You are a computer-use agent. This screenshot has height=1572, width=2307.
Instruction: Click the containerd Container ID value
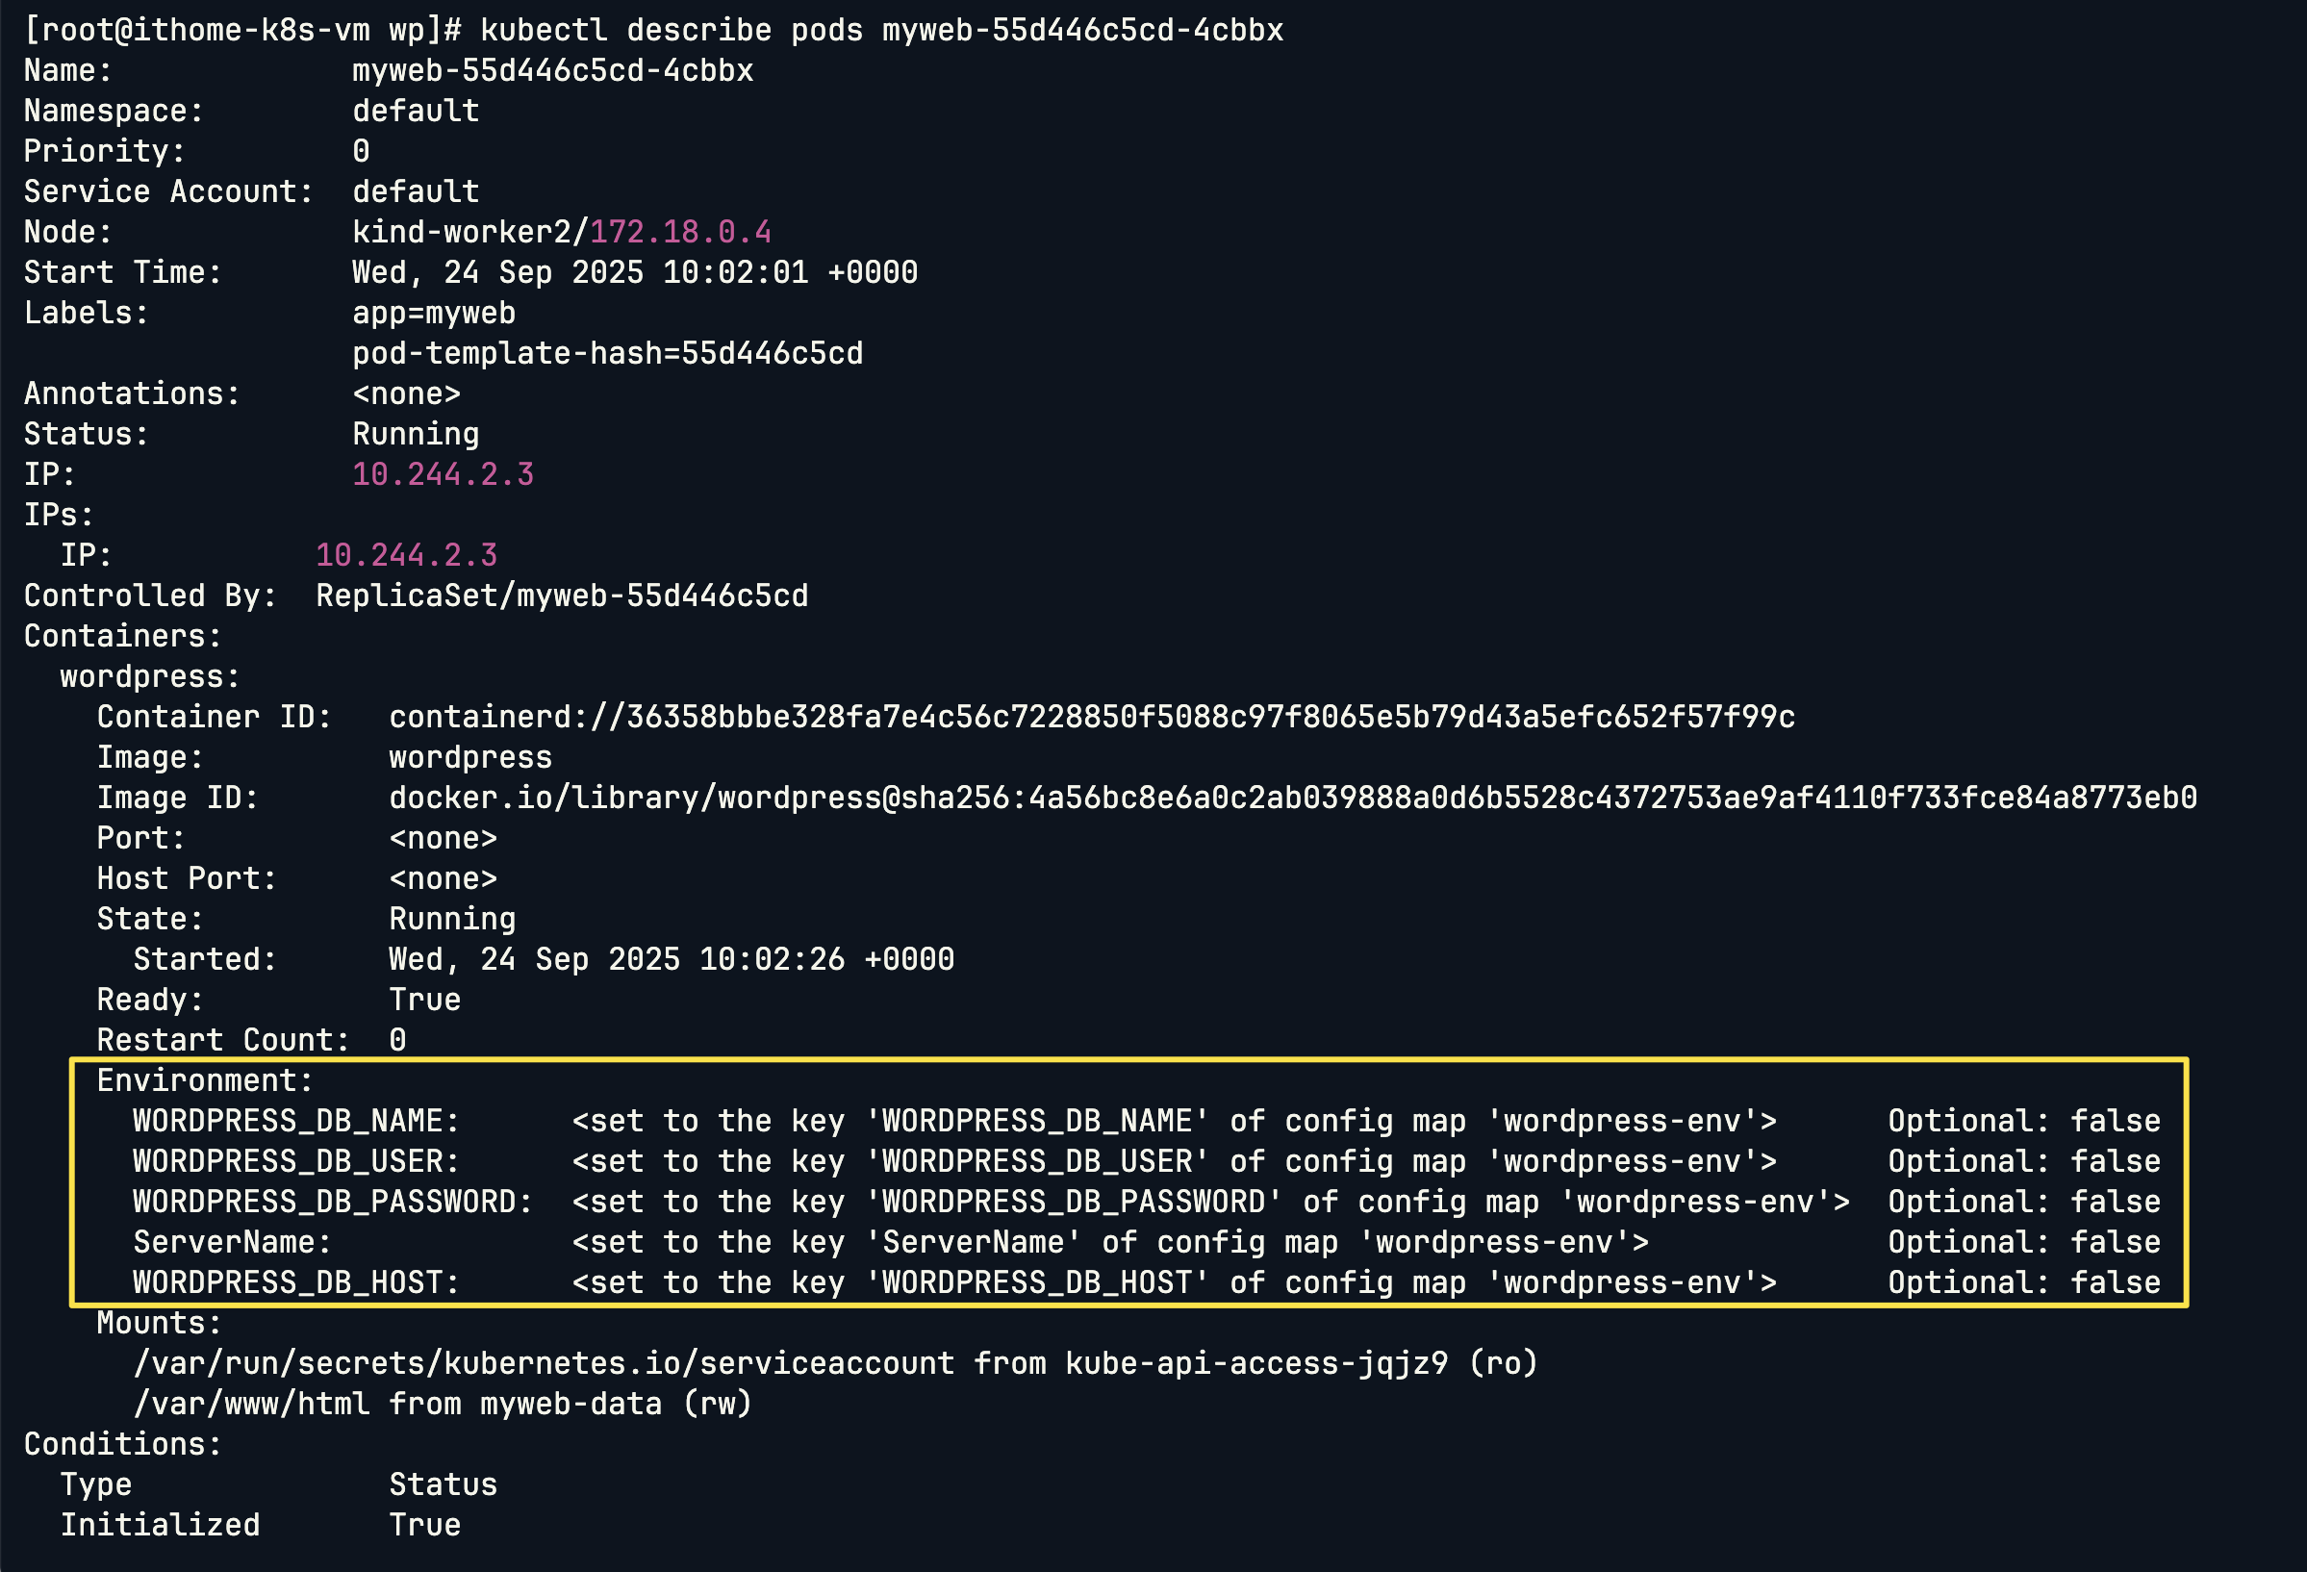tap(1092, 717)
